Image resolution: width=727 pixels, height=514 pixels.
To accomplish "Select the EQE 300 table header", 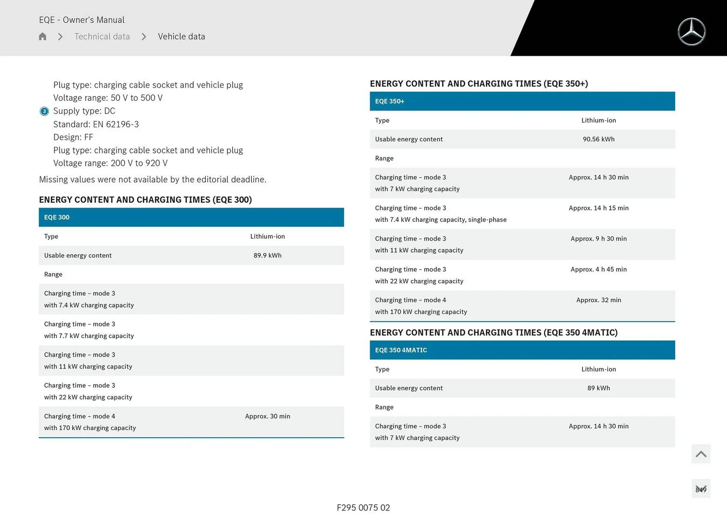I will pyautogui.click(x=191, y=217).
